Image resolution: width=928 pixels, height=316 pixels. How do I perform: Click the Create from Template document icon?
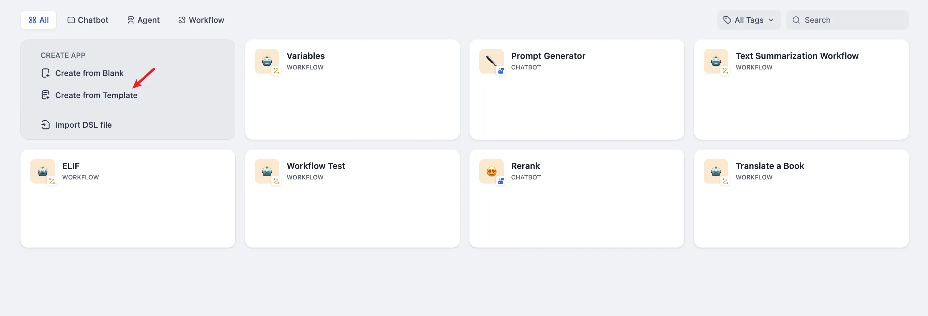45,95
